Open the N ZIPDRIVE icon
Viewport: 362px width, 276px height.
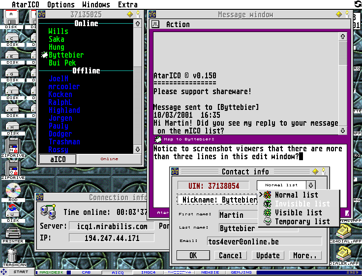click(13, 148)
